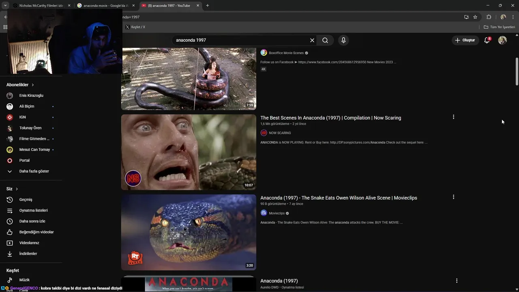
Task: Visit Boxoffice Movie Scenes channel
Action: click(x=286, y=53)
